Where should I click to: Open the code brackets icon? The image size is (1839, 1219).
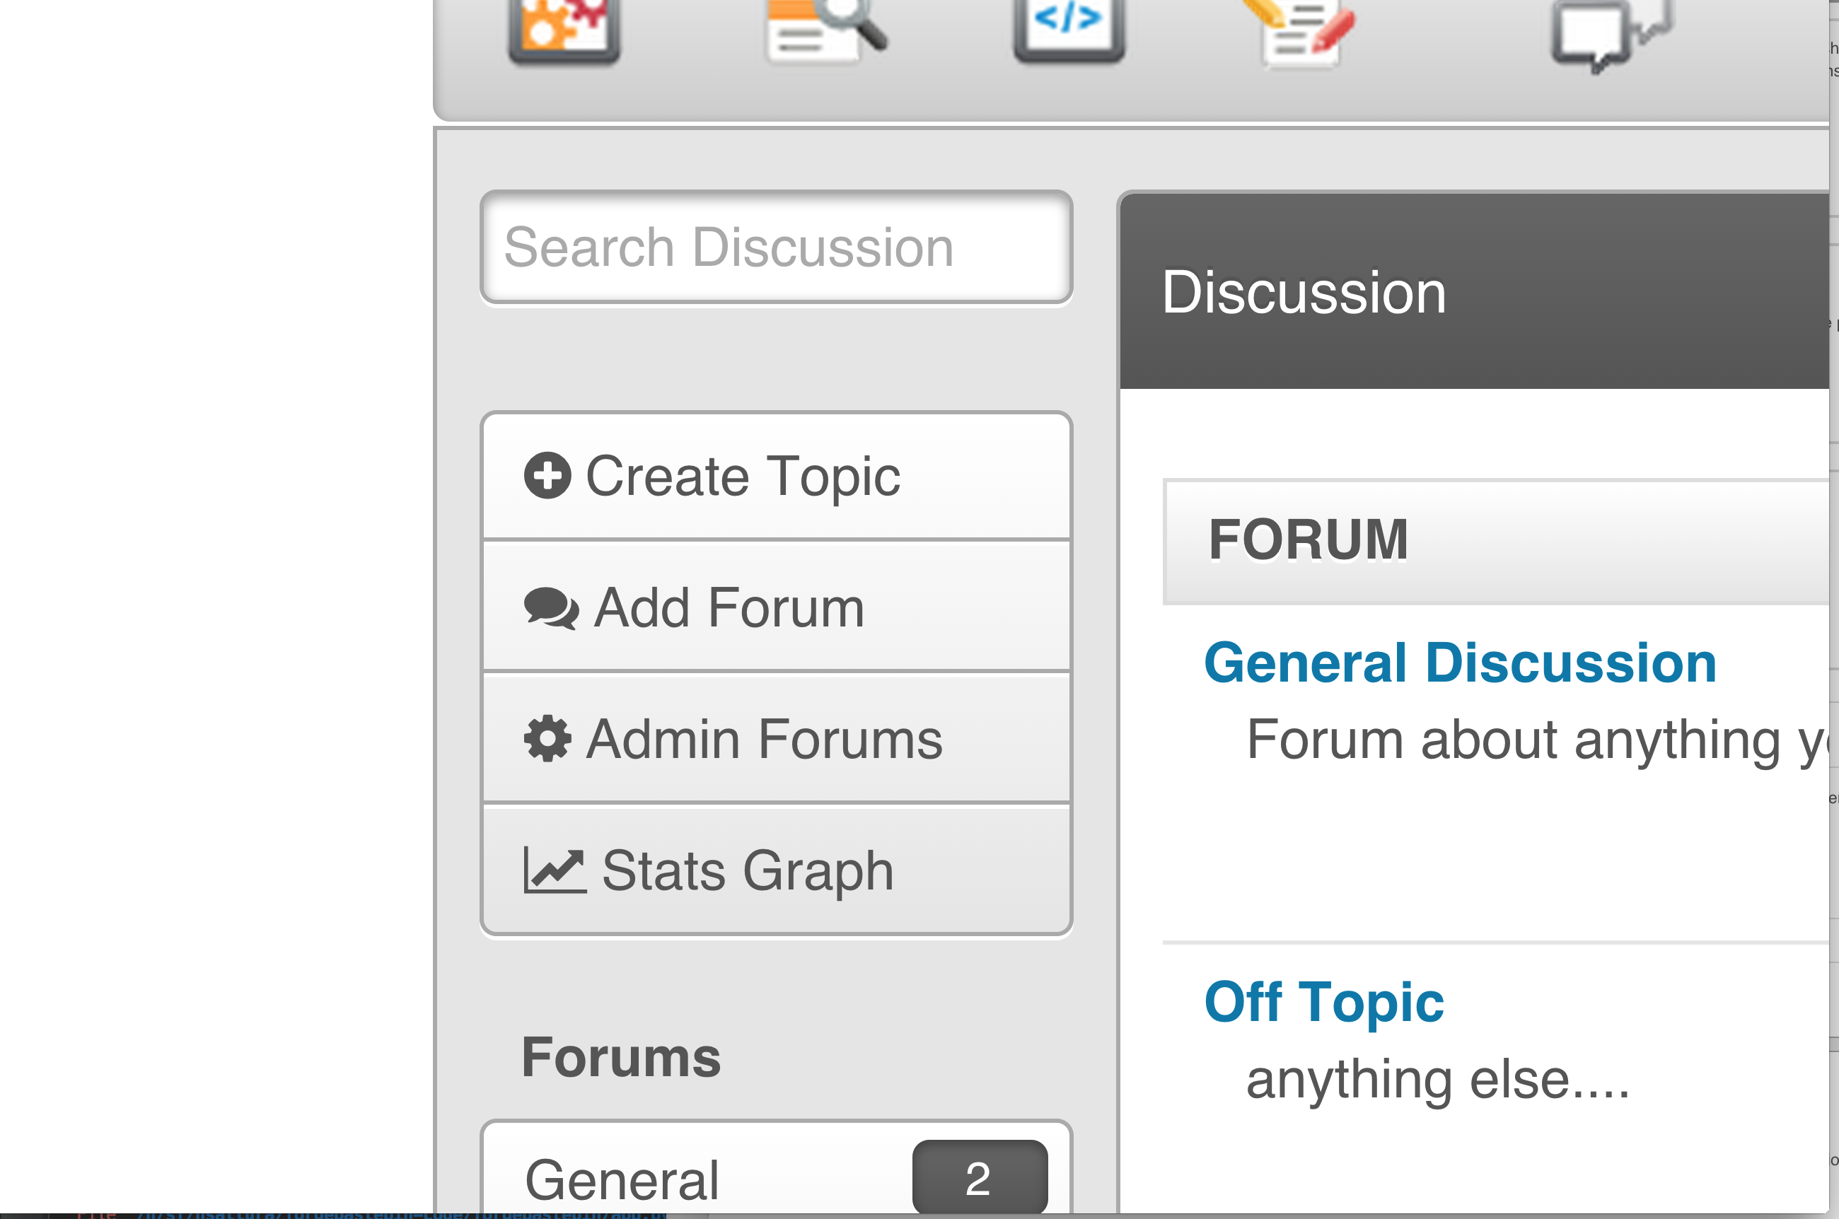1069,28
